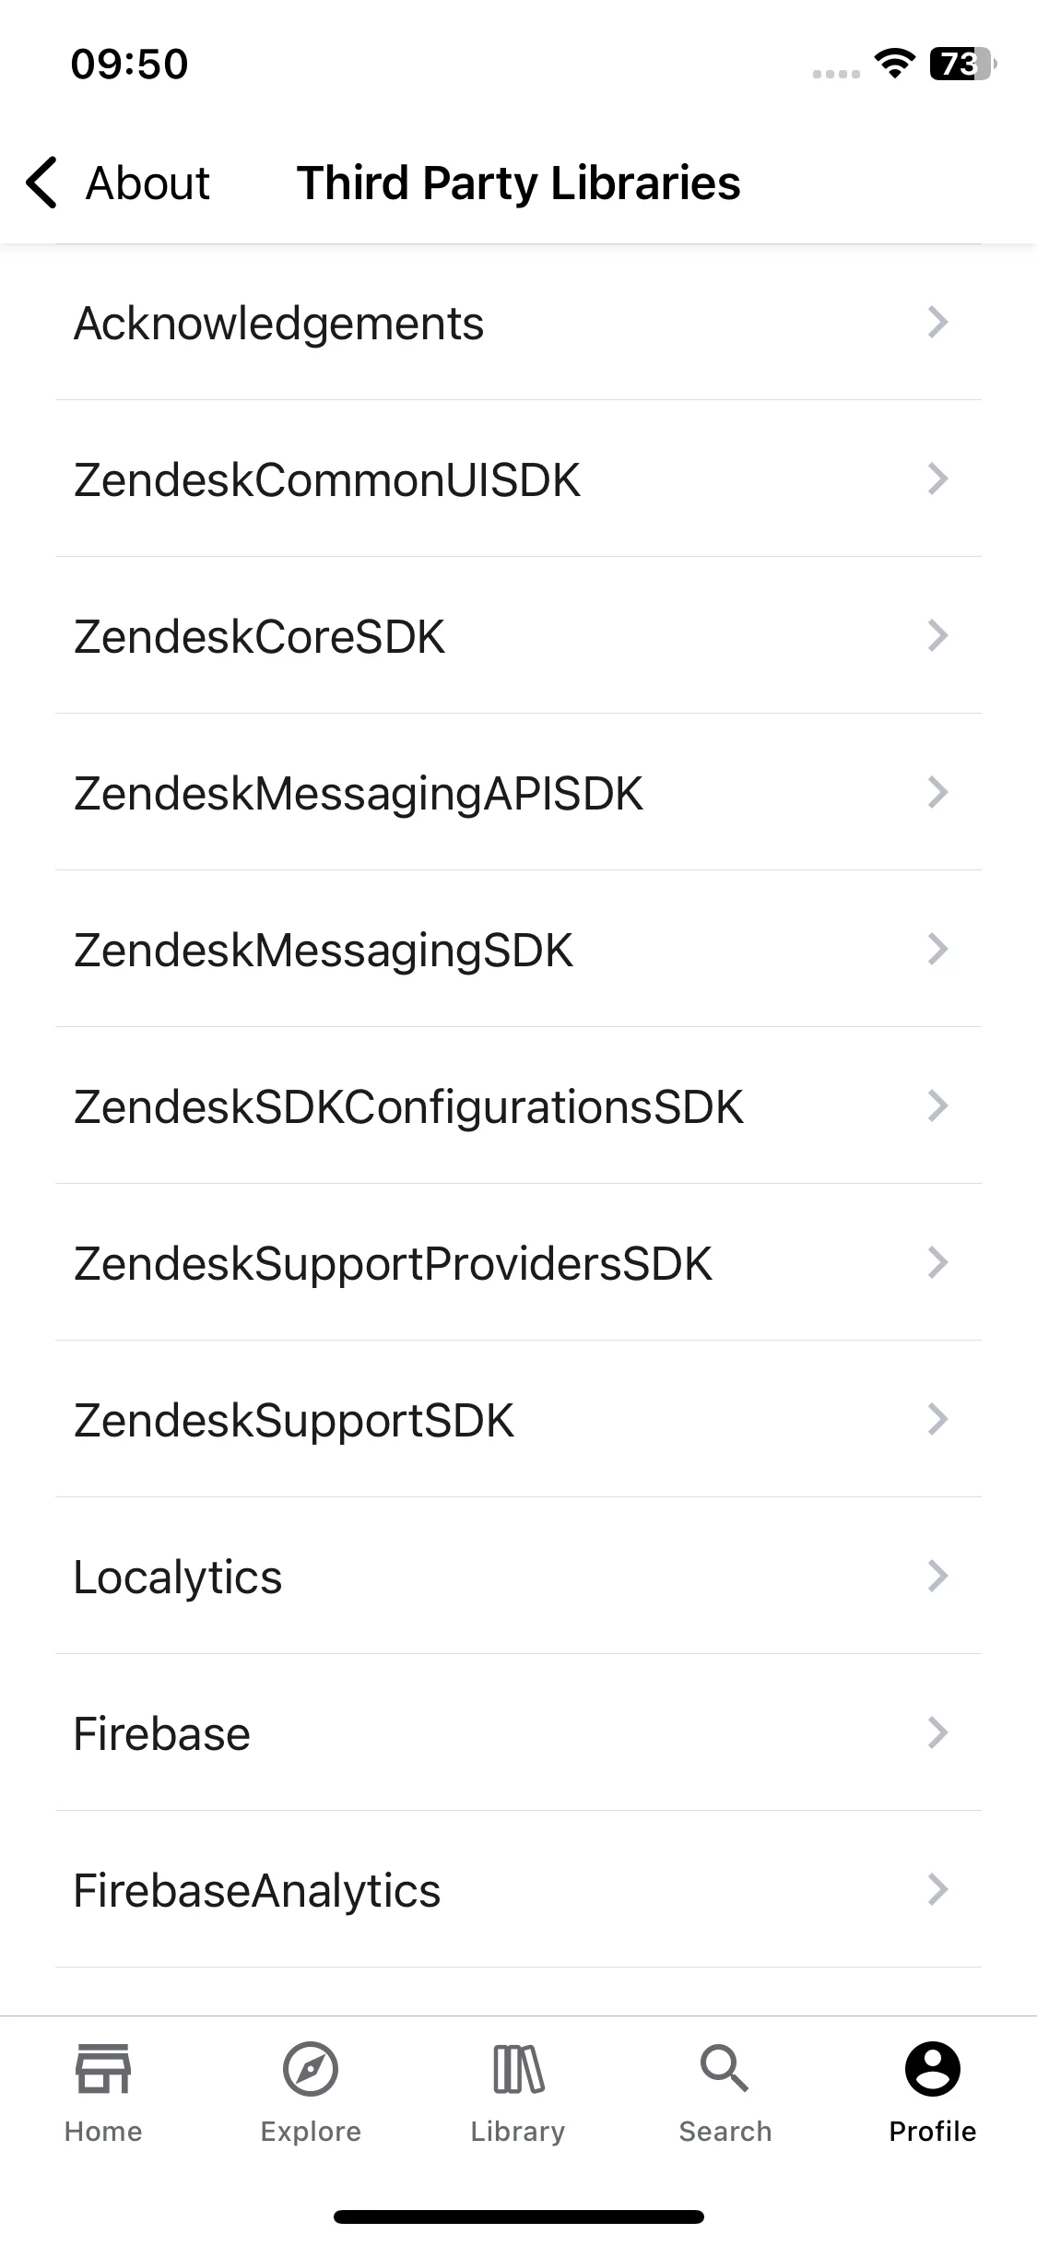Open the Library books icon
Image resolution: width=1037 pixels, height=2246 pixels.
(x=518, y=2068)
